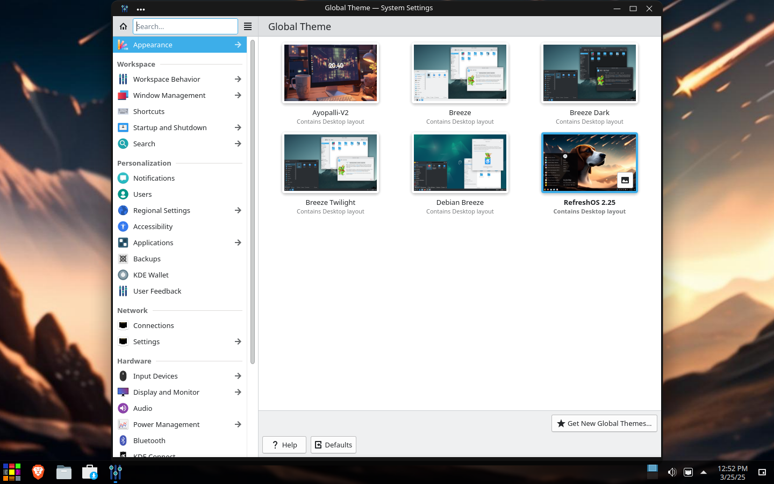774x484 pixels.
Task: Click the Input Devices mouse icon
Action: [123, 376]
